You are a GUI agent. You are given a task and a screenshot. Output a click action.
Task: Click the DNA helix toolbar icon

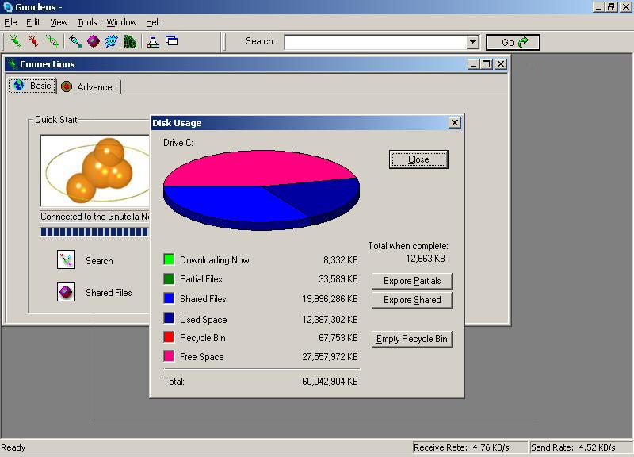pos(52,41)
